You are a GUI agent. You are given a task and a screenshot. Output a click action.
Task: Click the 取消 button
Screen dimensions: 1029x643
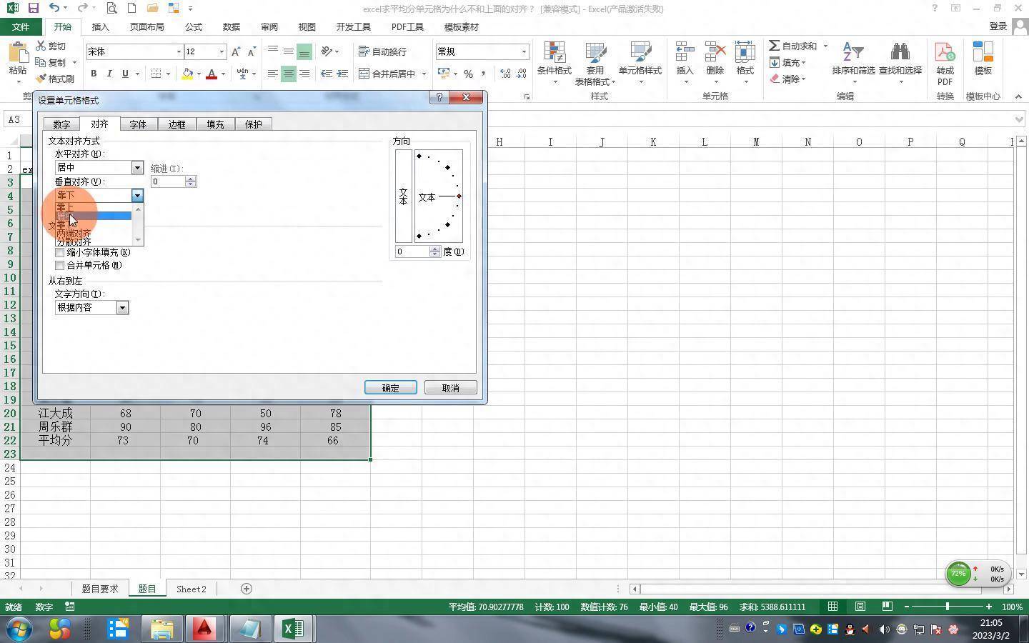coord(450,387)
